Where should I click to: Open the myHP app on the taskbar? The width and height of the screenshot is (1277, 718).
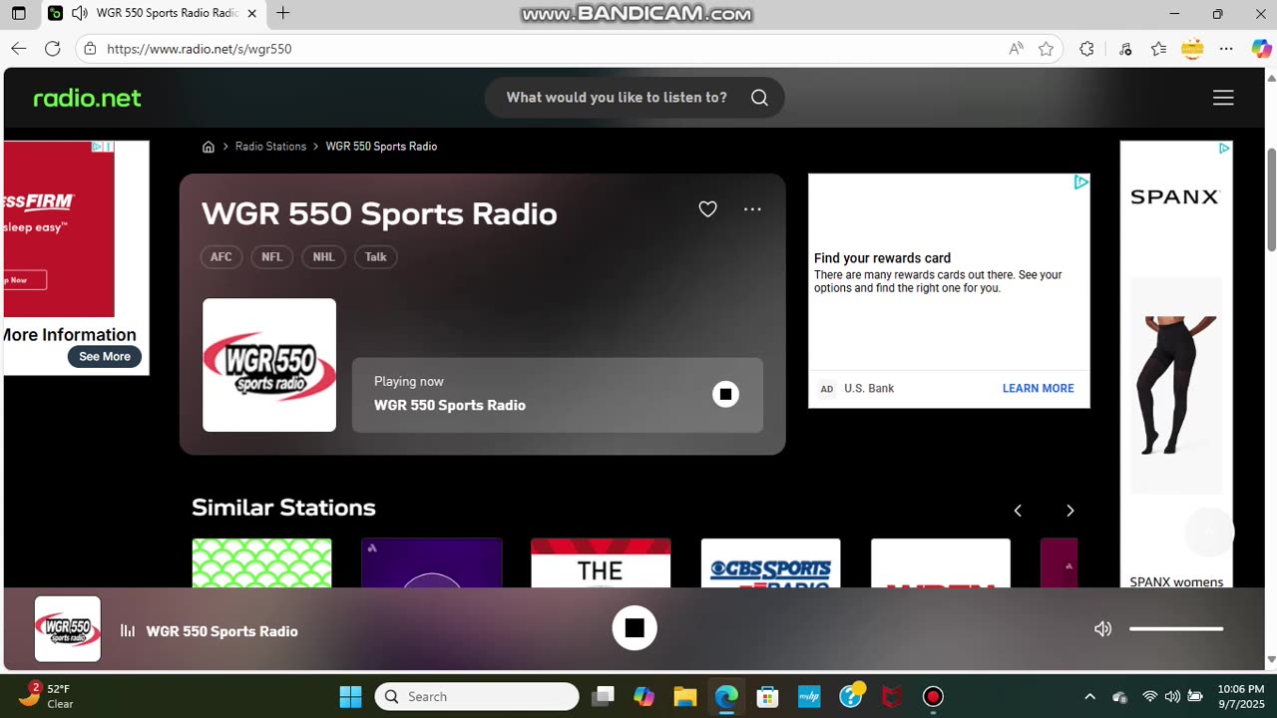[x=809, y=696]
